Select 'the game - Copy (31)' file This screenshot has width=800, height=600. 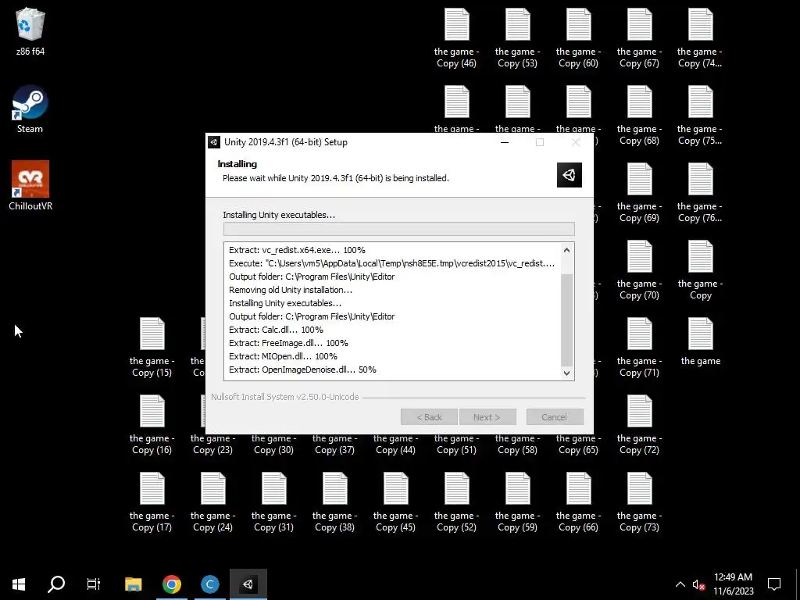click(x=274, y=502)
